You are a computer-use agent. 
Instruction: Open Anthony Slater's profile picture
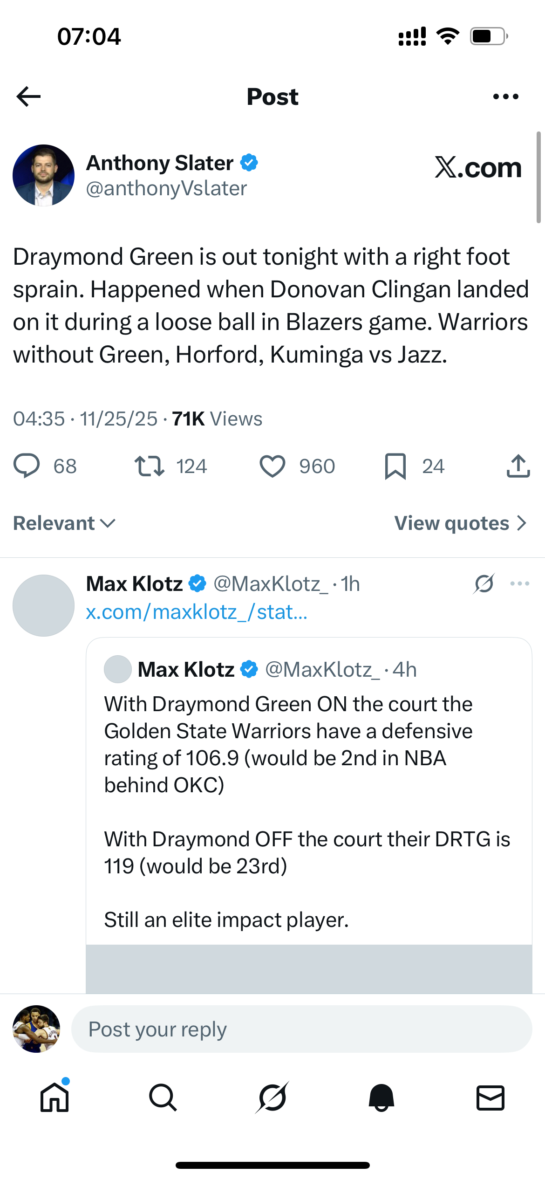click(x=43, y=175)
